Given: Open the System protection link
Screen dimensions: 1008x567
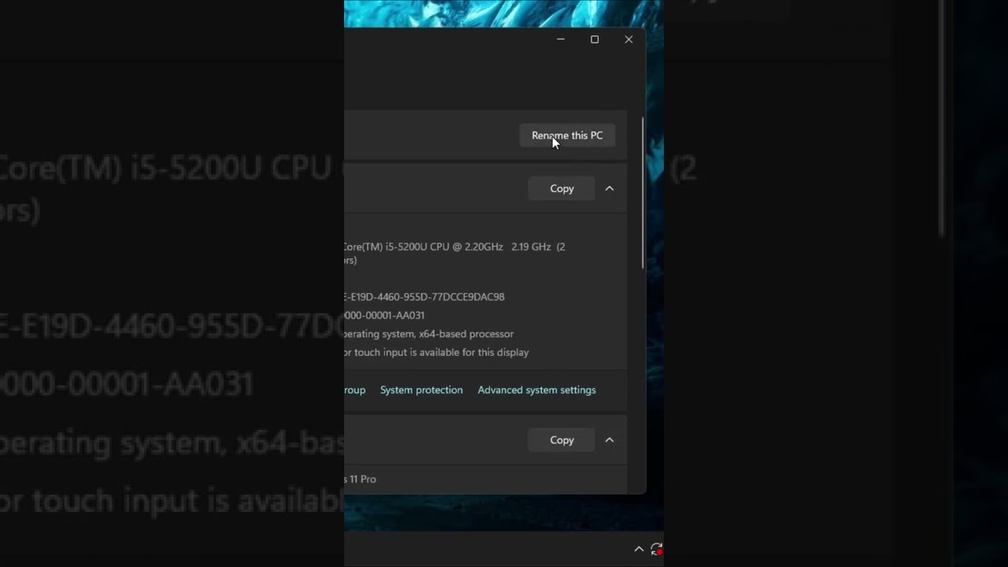Looking at the screenshot, I should [421, 390].
